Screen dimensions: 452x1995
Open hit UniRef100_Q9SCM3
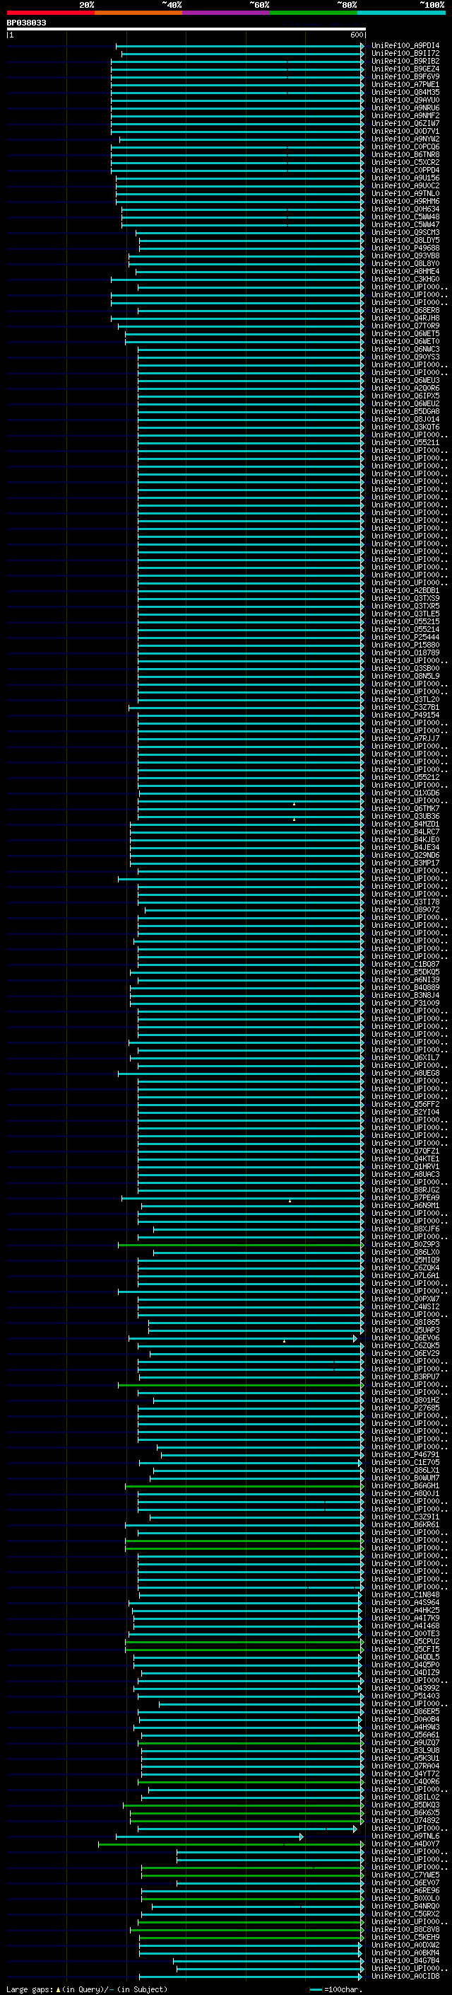pos(405,232)
